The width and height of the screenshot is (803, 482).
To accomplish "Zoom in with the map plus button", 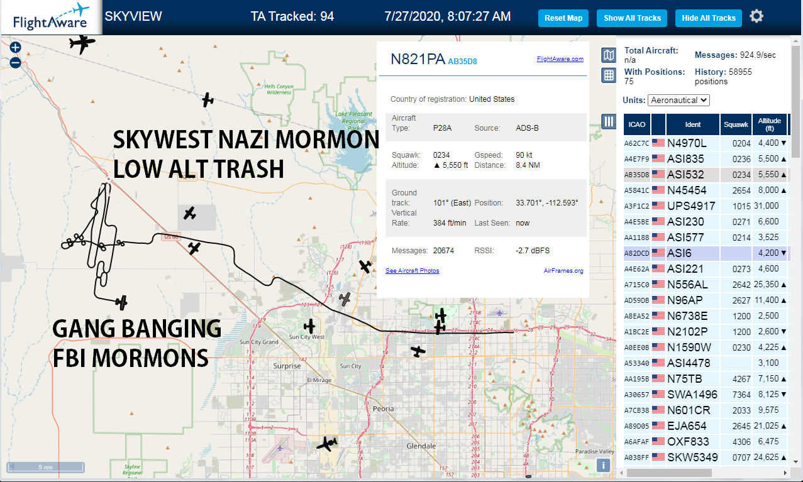I will click(x=16, y=47).
